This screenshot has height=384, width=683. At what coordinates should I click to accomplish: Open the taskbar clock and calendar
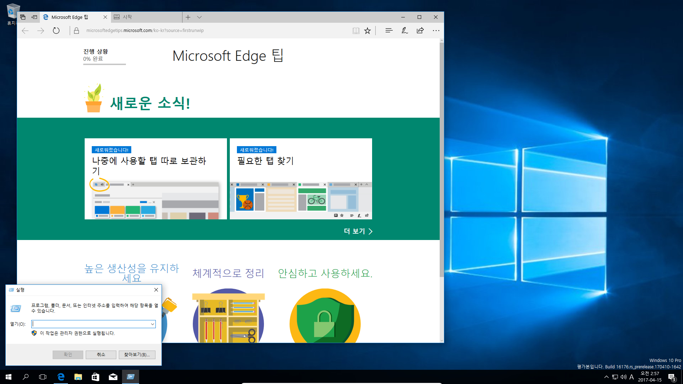tap(650, 377)
